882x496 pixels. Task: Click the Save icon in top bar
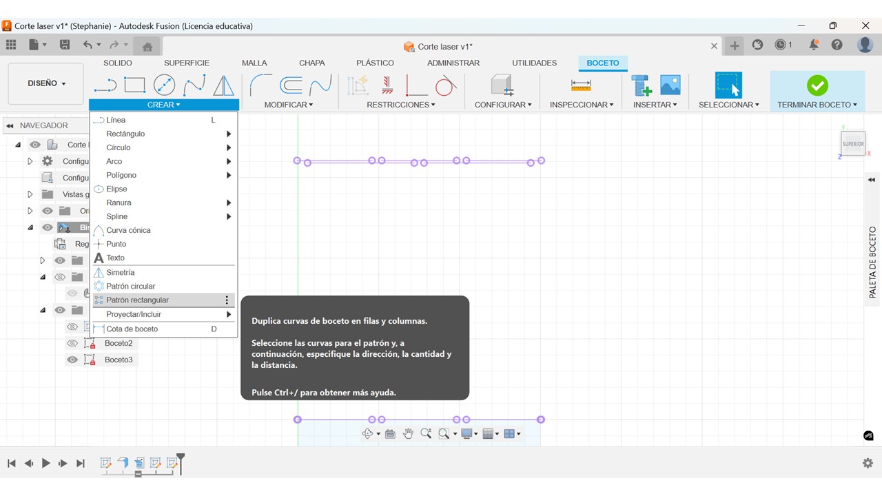coord(65,45)
